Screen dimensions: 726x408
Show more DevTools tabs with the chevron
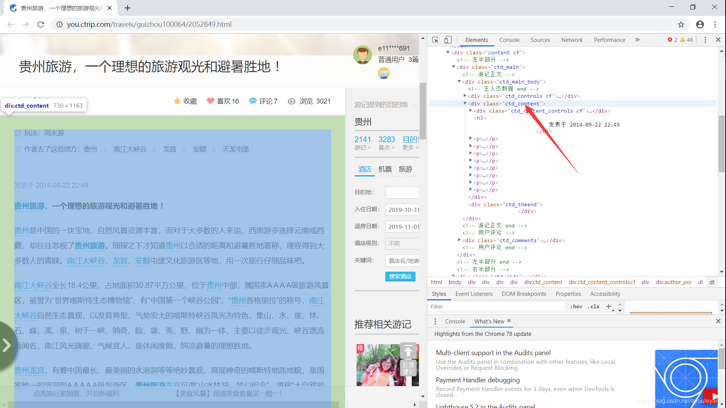pyautogui.click(x=638, y=40)
